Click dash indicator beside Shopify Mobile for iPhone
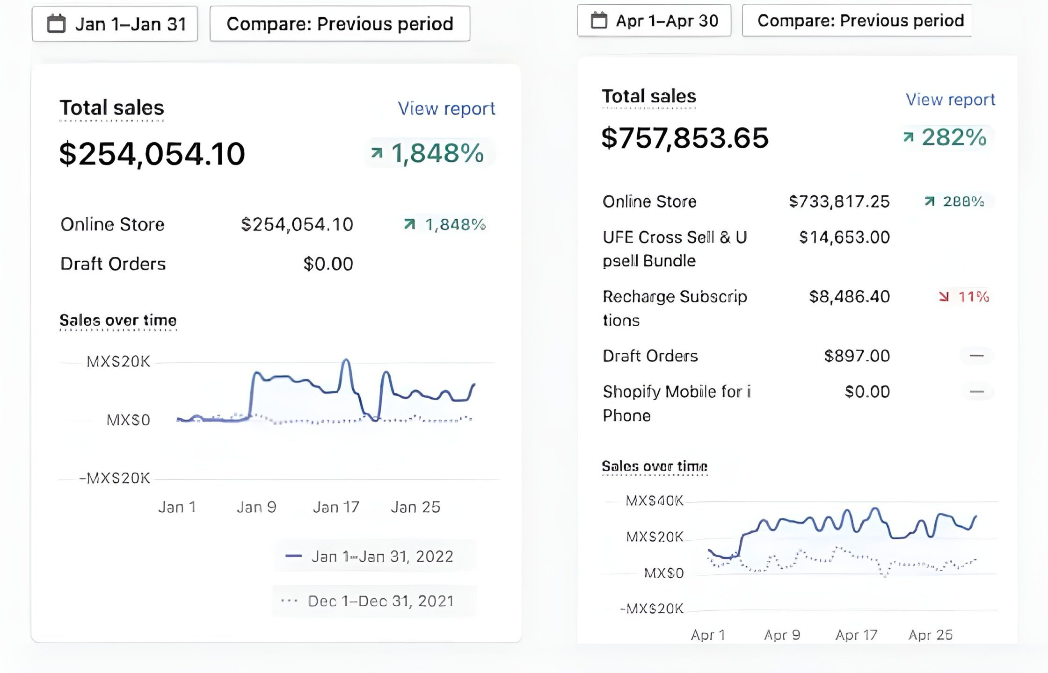The width and height of the screenshot is (1048, 673). coord(976,392)
